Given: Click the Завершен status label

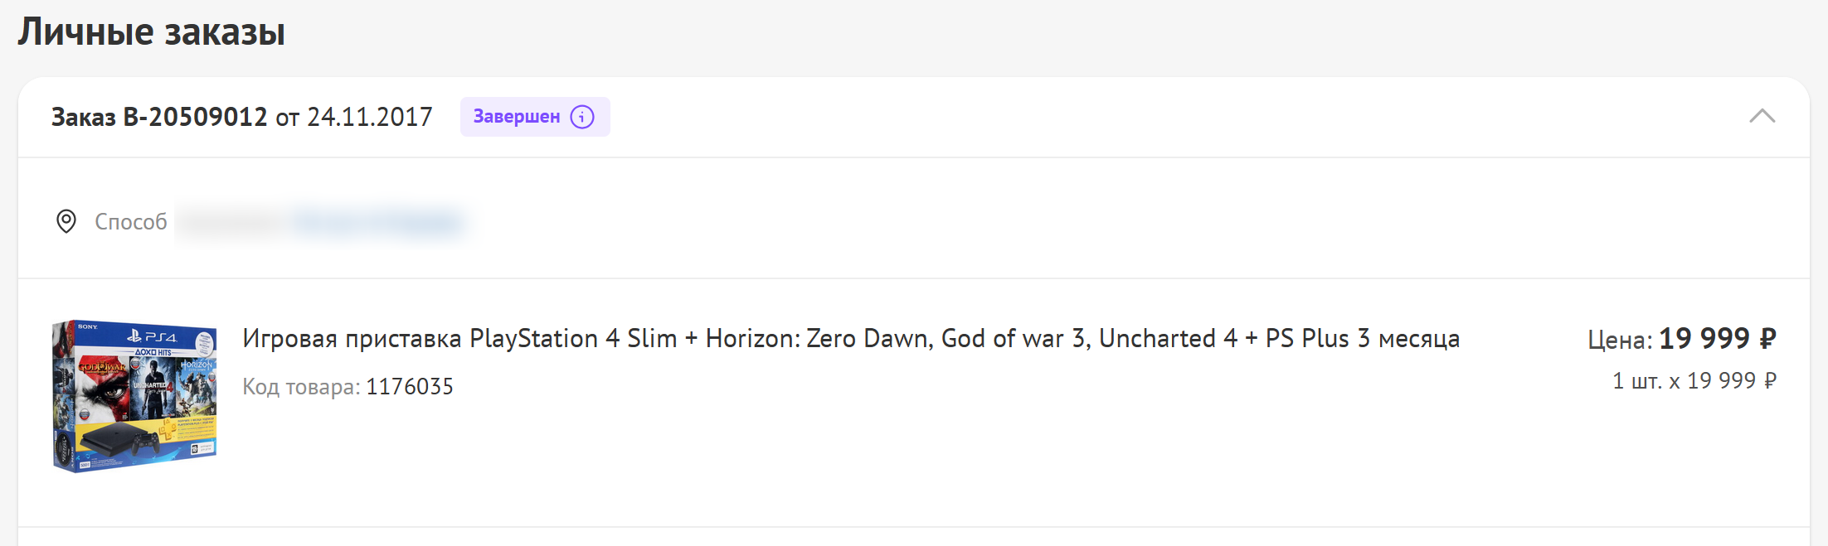Looking at the screenshot, I should [516, 117].
